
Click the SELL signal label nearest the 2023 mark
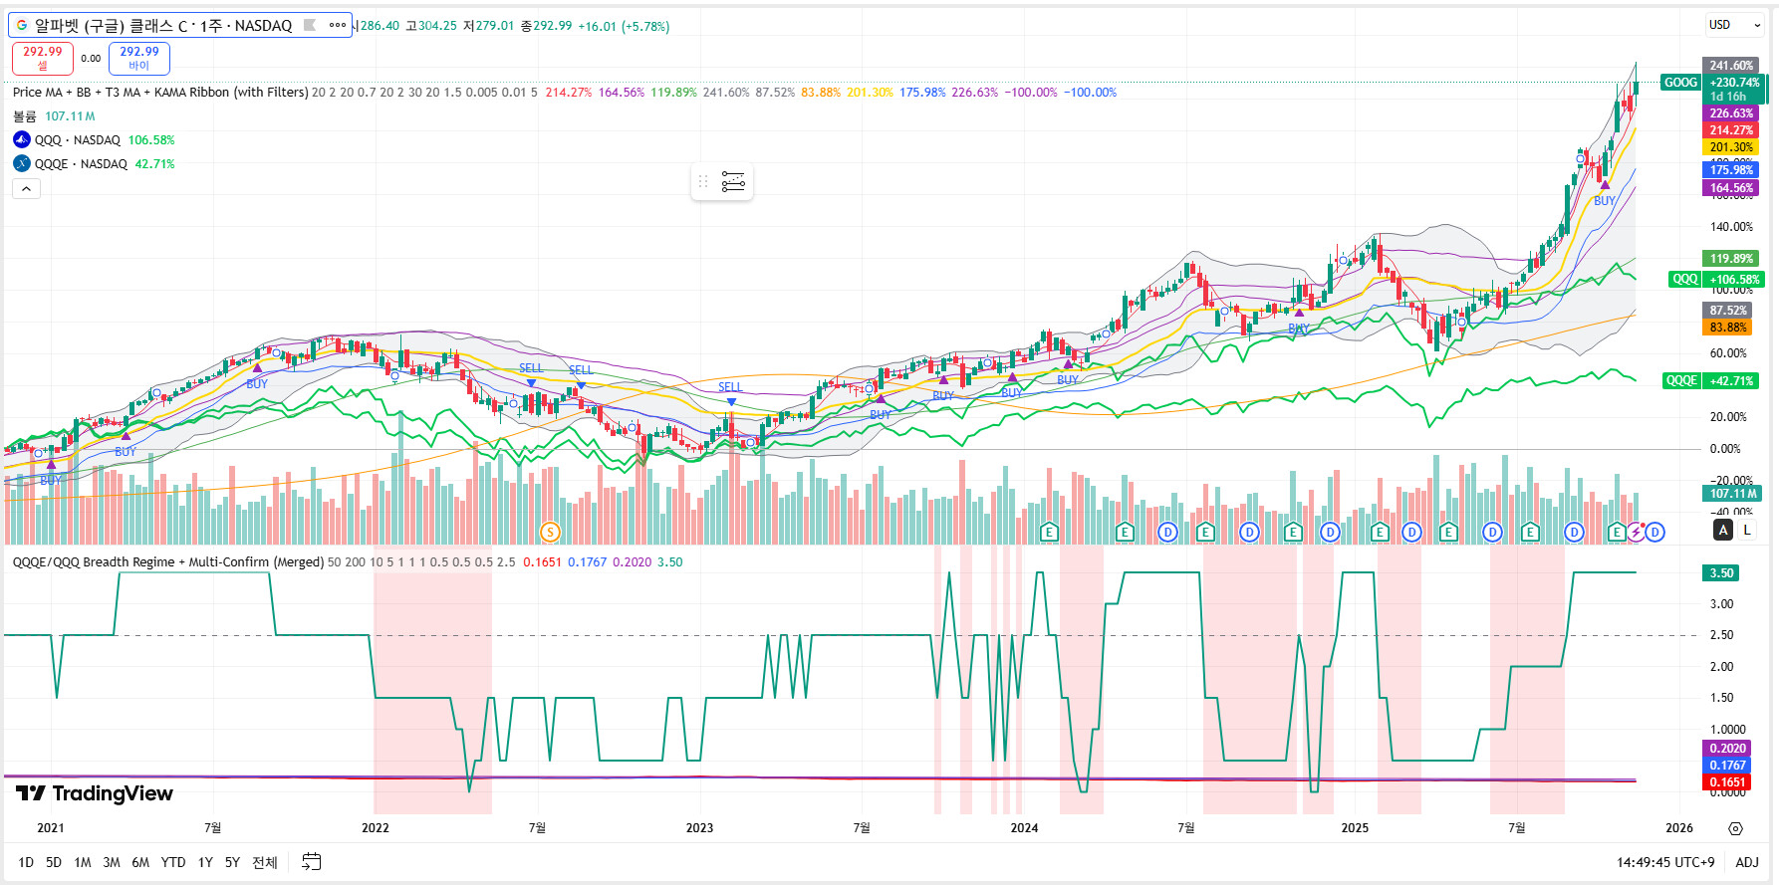(x=730, y=387)
